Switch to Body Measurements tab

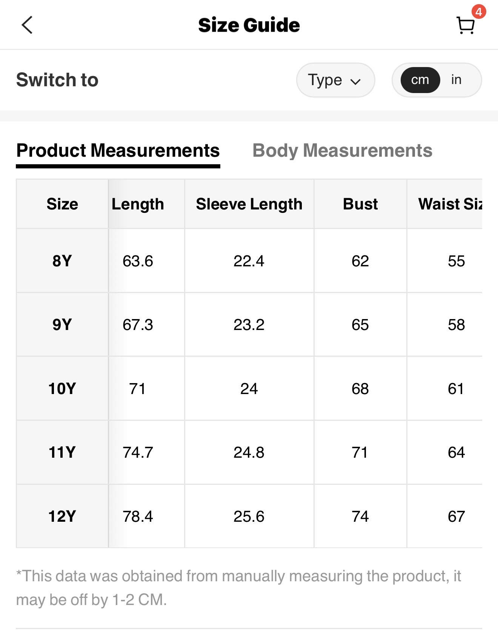tap(342, 150)
